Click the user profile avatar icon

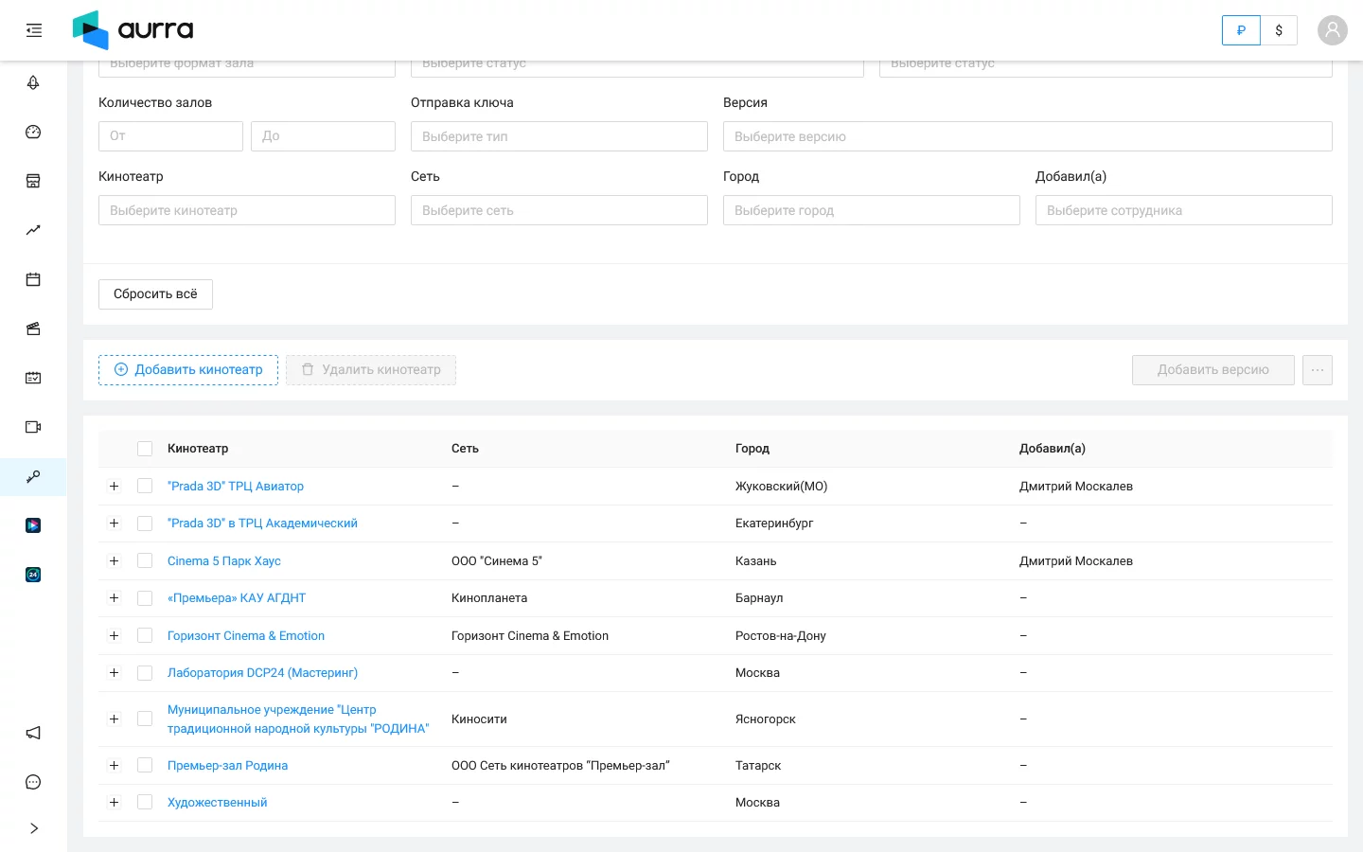1332,30
